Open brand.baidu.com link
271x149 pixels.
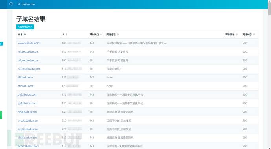29,146
